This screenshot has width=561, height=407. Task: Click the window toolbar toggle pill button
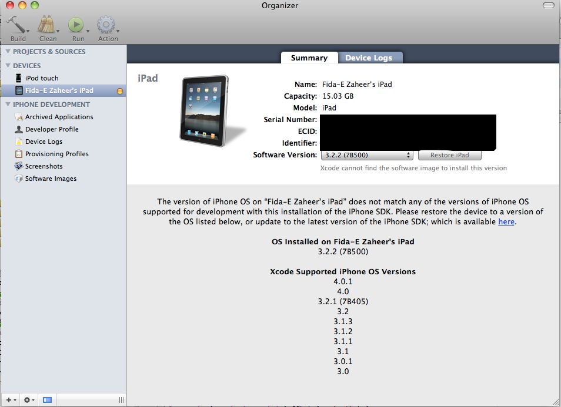pos(548,5)
